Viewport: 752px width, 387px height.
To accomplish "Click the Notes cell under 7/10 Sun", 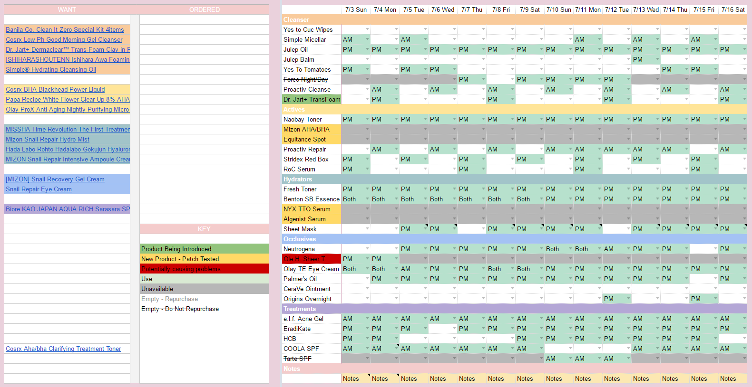I will (x=559, y=378).
